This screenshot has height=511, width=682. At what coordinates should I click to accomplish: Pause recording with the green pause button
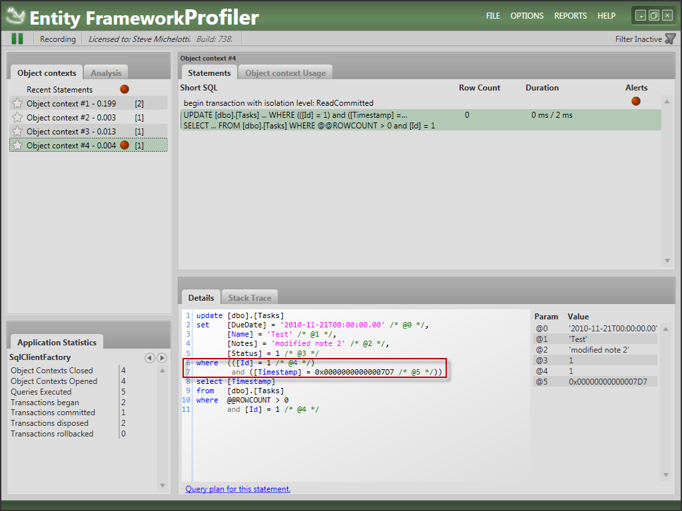coord(17,39)
